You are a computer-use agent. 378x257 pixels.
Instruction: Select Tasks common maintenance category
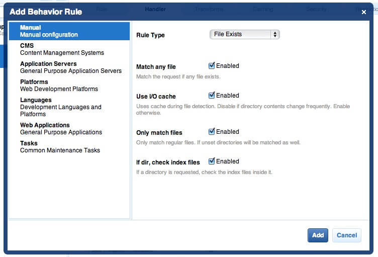pyautogui.click(x=60, y=147)
